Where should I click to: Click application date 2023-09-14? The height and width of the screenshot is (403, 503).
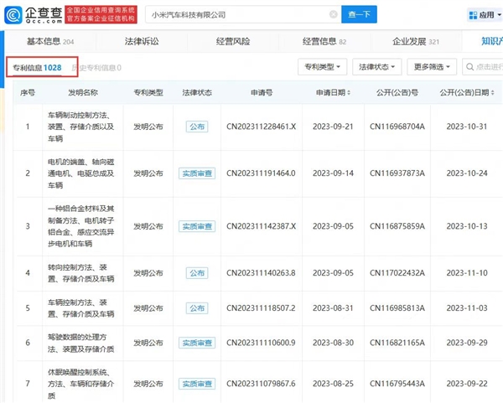click(333, 173)
